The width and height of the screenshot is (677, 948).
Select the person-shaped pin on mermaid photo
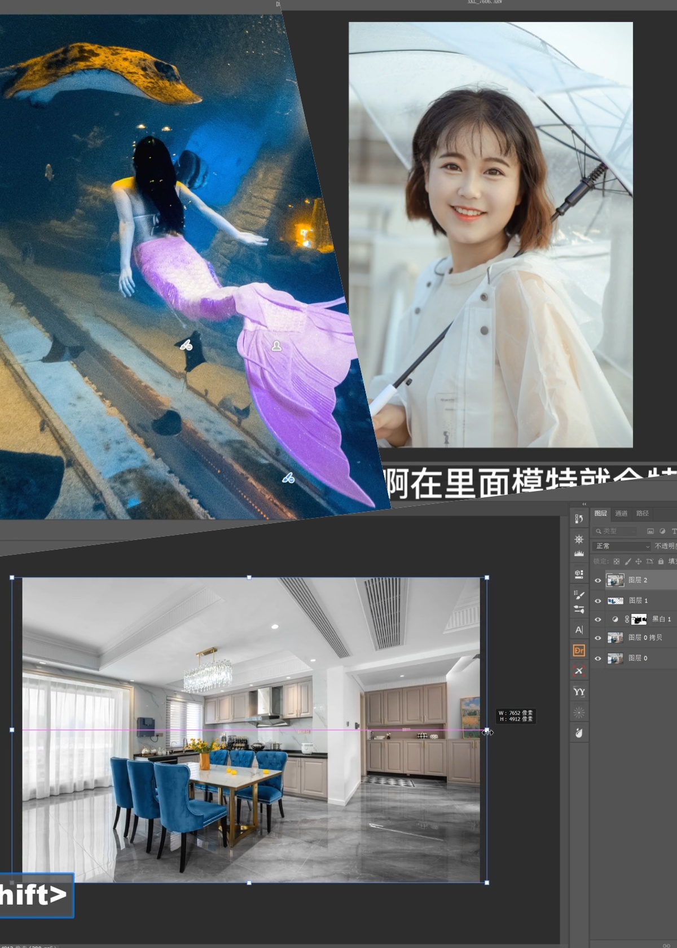click(276, 346)
